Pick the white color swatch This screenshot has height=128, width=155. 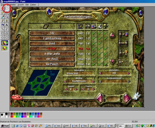click(x=6, y=117)
